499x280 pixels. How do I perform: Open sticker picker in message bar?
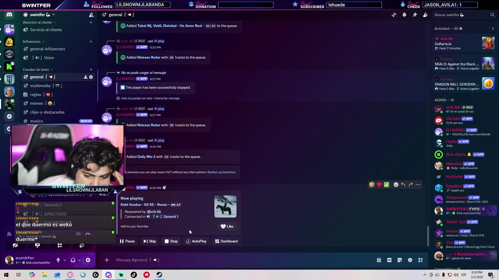tap(400, 260)
